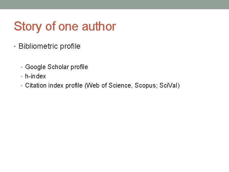Click the gray-green header bar at top
The width and height of the screenshot is (229, 172).
click(x=114, y=4)
